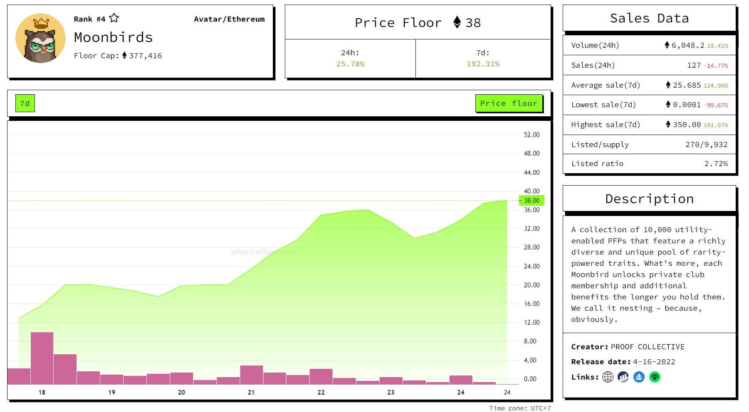Click the Listed/supply value 270/9,932
This screenshot has width=749, height=412.
[707, 145]
